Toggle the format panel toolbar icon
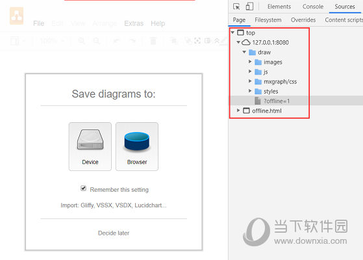Viewport: 363px width, 260px height. (208, 41)
